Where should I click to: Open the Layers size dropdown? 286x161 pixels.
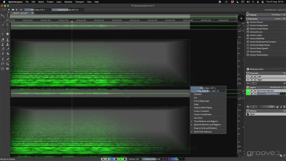tap(276, 88)
